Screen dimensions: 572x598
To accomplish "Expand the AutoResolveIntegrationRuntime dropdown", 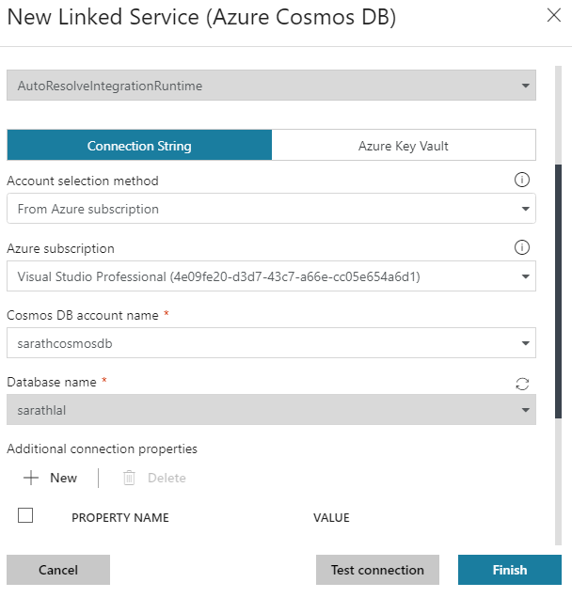I will tap(525, 86).
